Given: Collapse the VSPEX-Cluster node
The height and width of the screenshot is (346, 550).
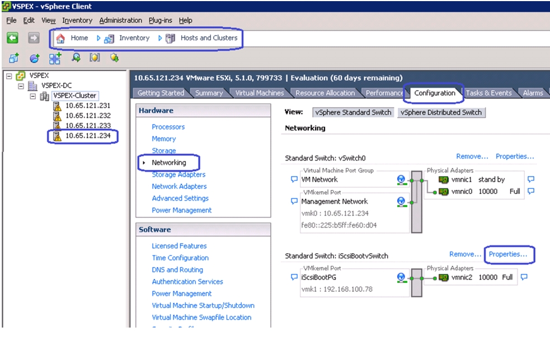Looking at the screenshot, I should (x=33, y=96).
